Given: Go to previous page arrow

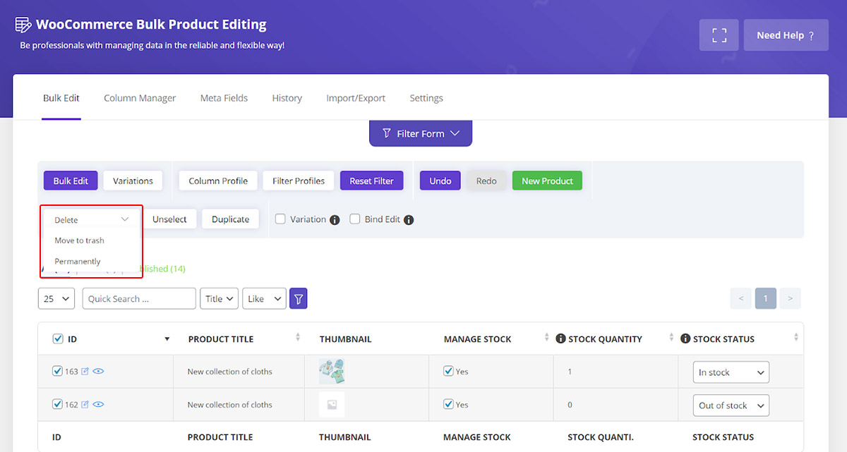Looking at the screenshot, I should 741,299.
